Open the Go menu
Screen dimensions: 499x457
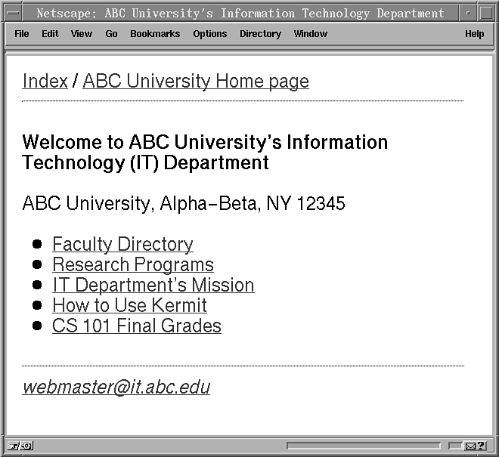(x=111, y=34)
